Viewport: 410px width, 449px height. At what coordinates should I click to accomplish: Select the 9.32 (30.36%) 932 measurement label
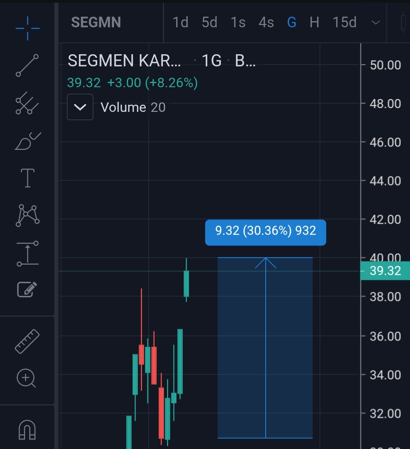pos(265,232)
